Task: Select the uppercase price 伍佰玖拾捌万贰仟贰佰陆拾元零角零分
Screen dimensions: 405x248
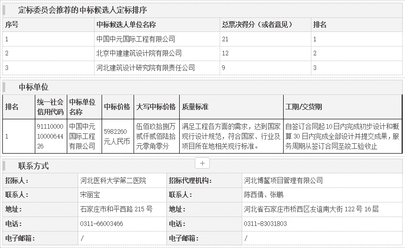Action: click(x=156, y=136)
